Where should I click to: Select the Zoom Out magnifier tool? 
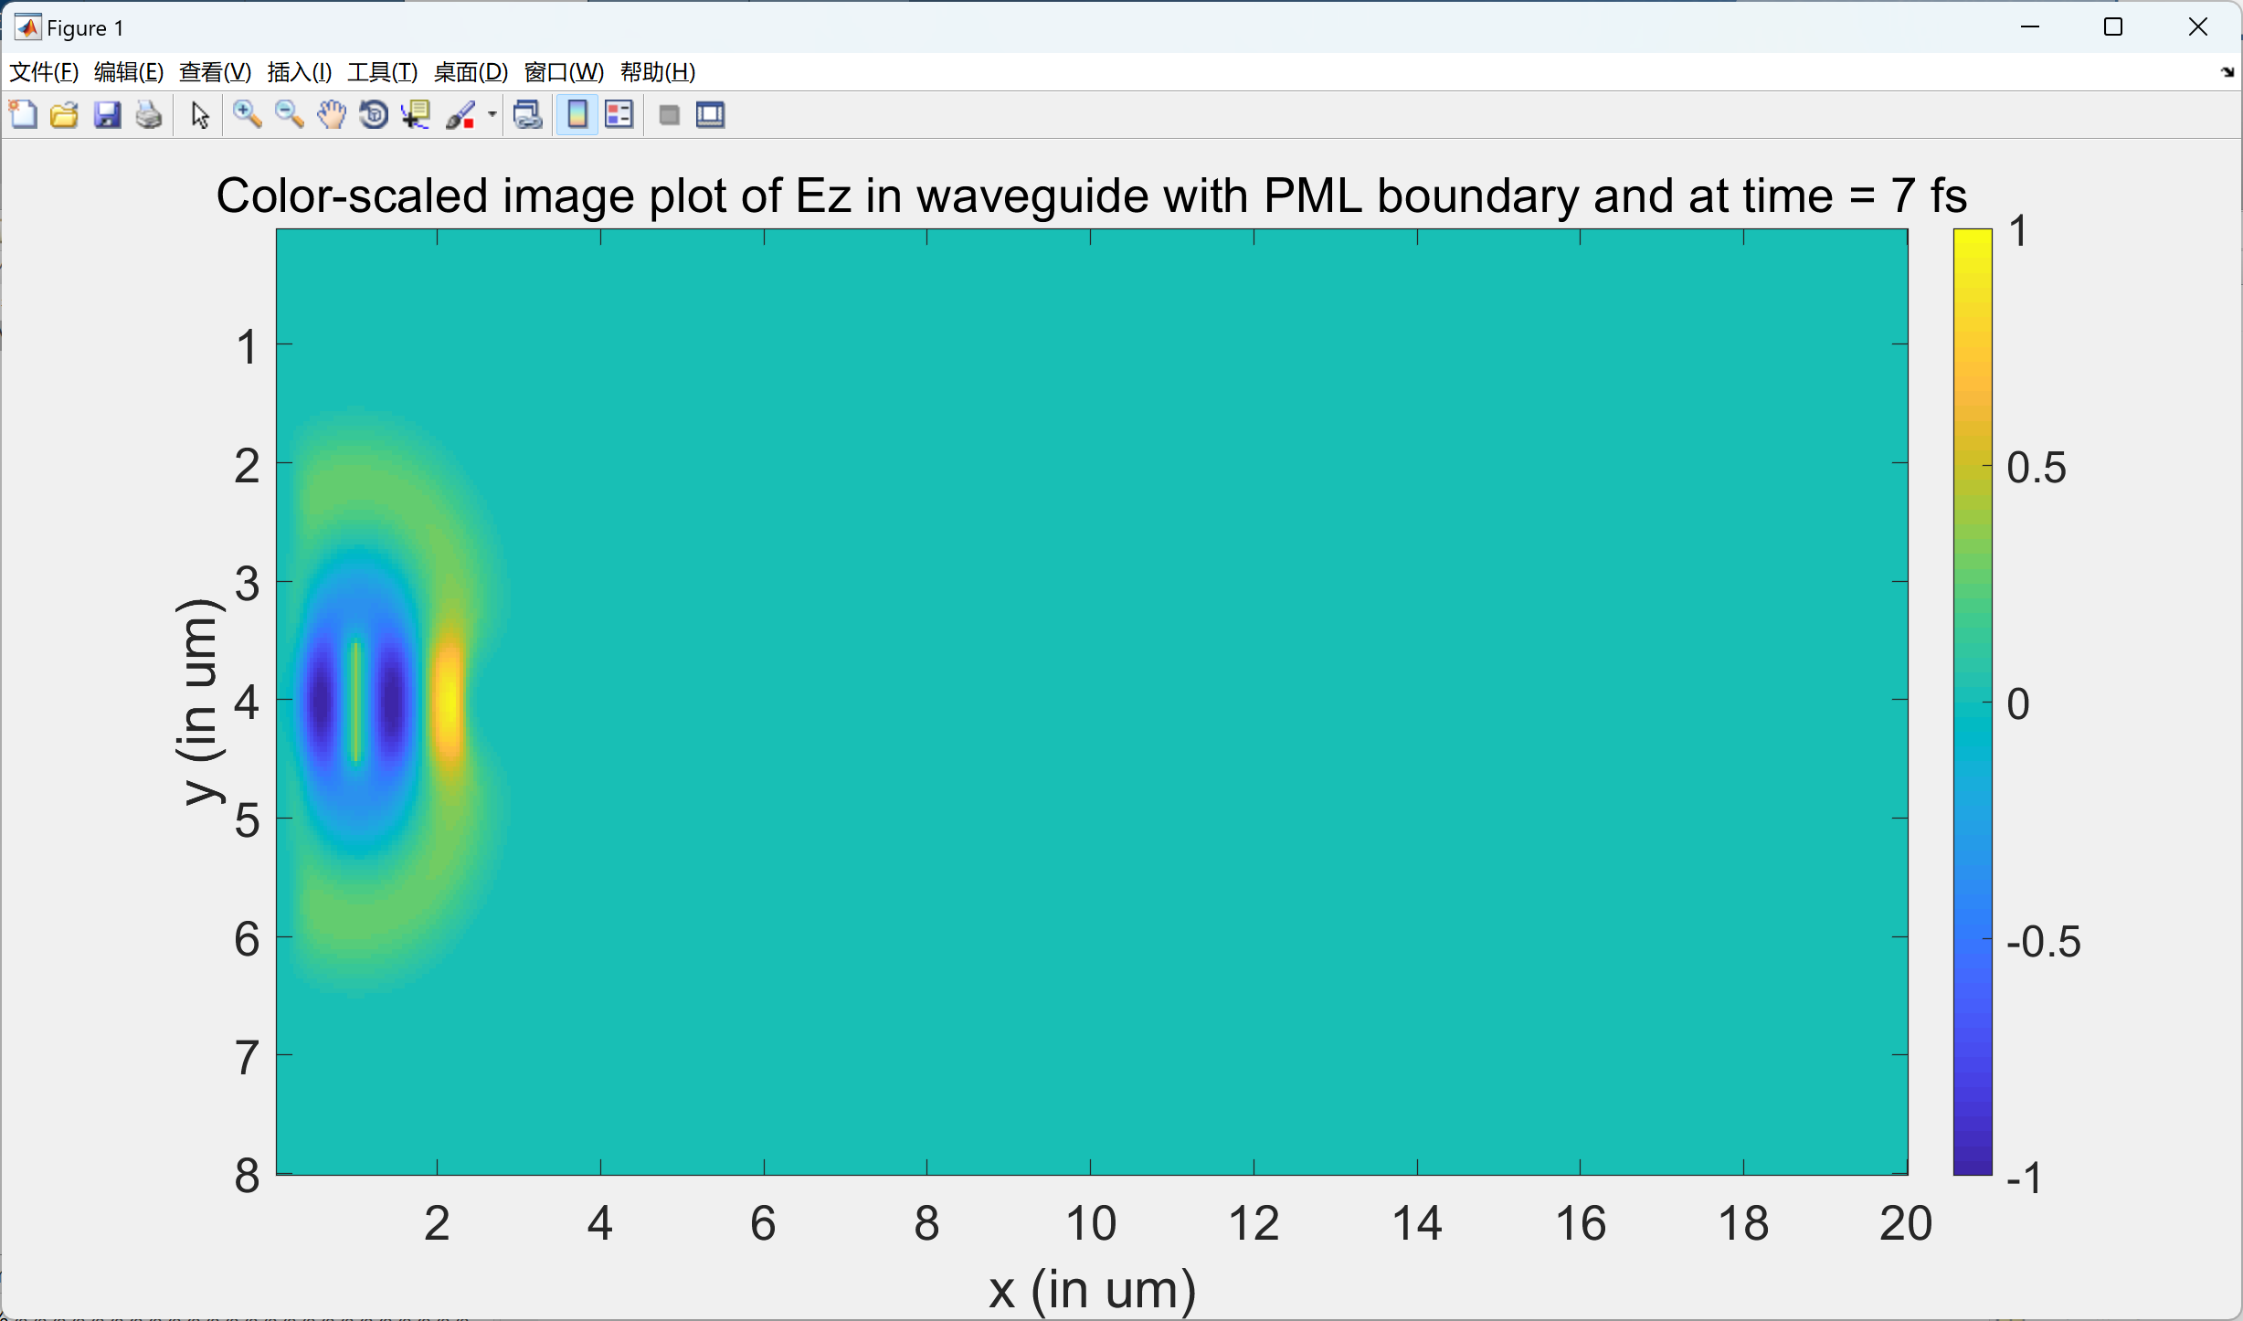coord(289,115)
